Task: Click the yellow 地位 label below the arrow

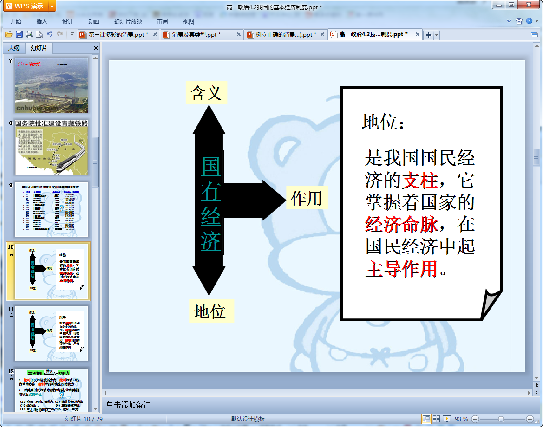Action: 211,311
